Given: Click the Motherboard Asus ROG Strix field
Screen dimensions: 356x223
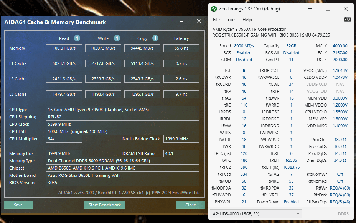Looking at the screenshot, I should [123, 175].
